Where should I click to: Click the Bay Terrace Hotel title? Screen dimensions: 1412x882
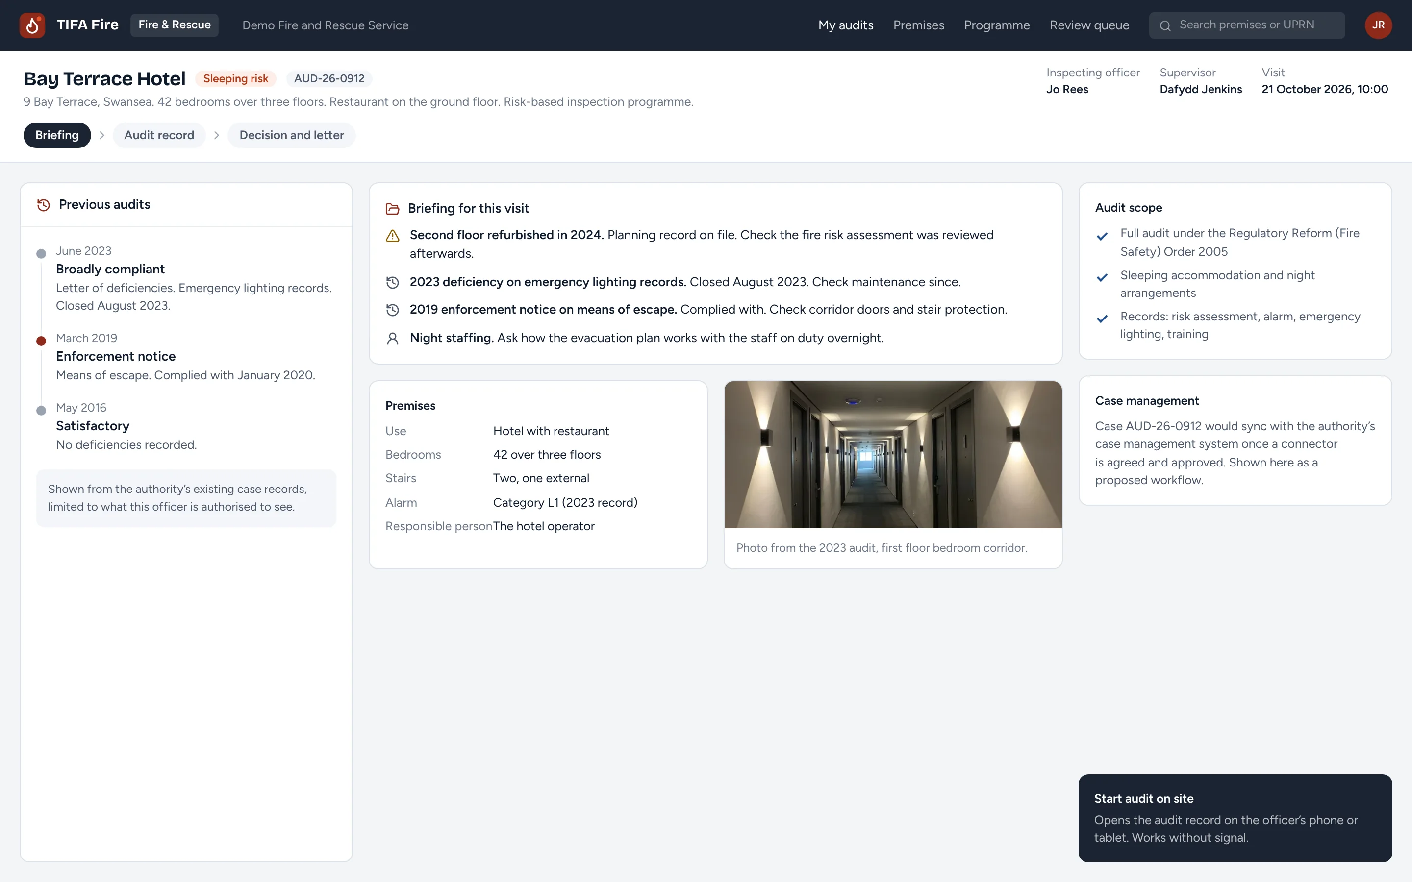[x=104, y=79]
